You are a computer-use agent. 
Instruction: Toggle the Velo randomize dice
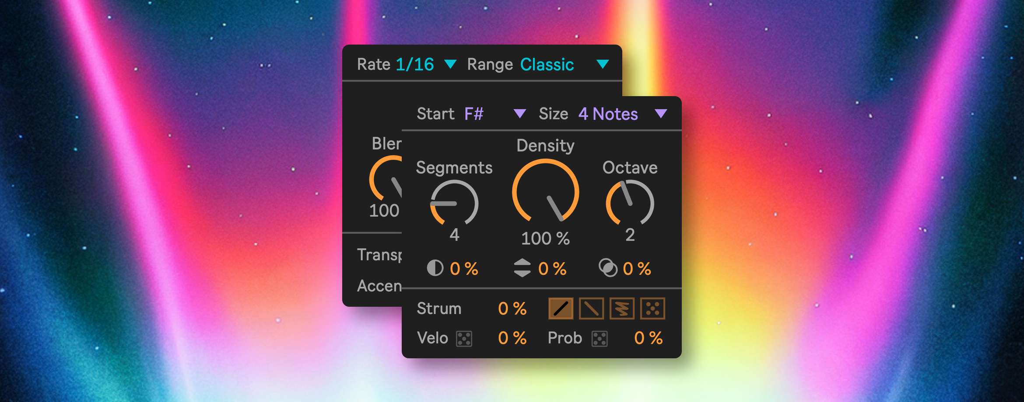point(464,339)
